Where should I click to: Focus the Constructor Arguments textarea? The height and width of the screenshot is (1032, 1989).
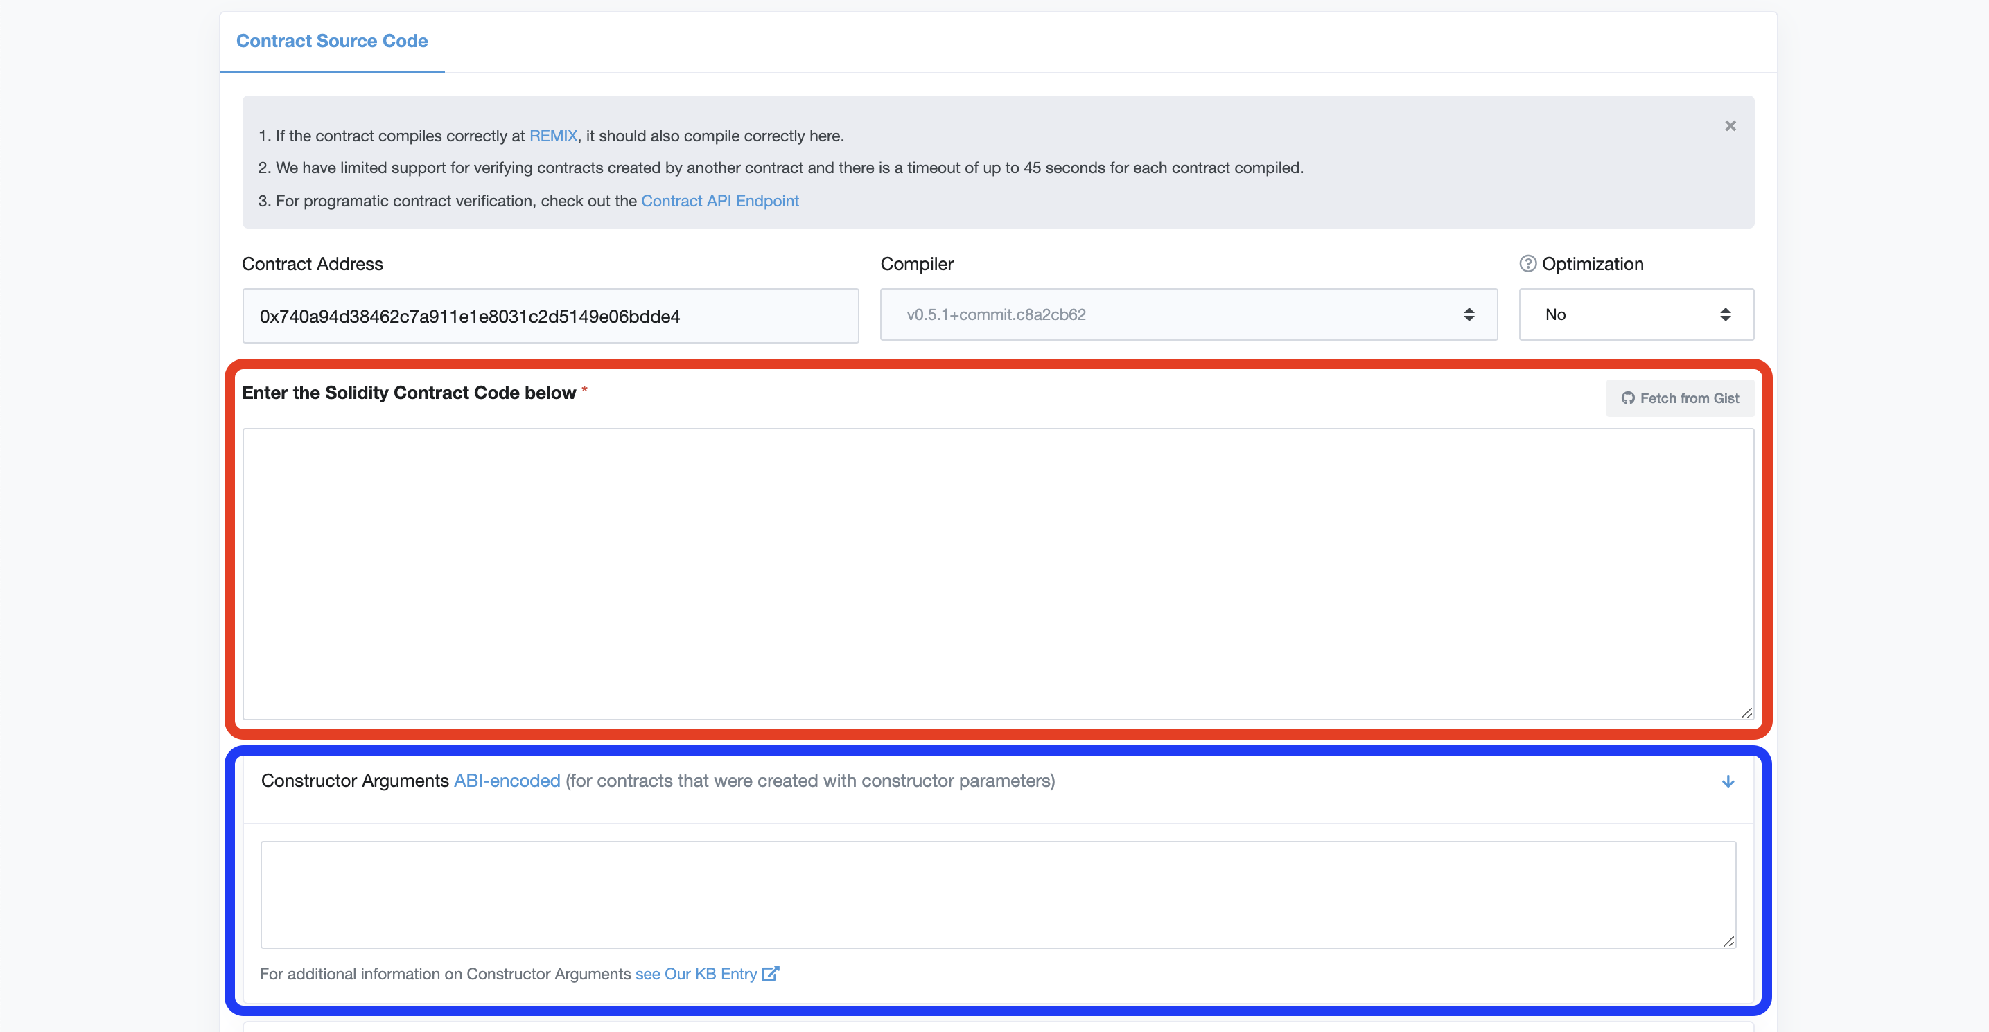pos(997,895)
